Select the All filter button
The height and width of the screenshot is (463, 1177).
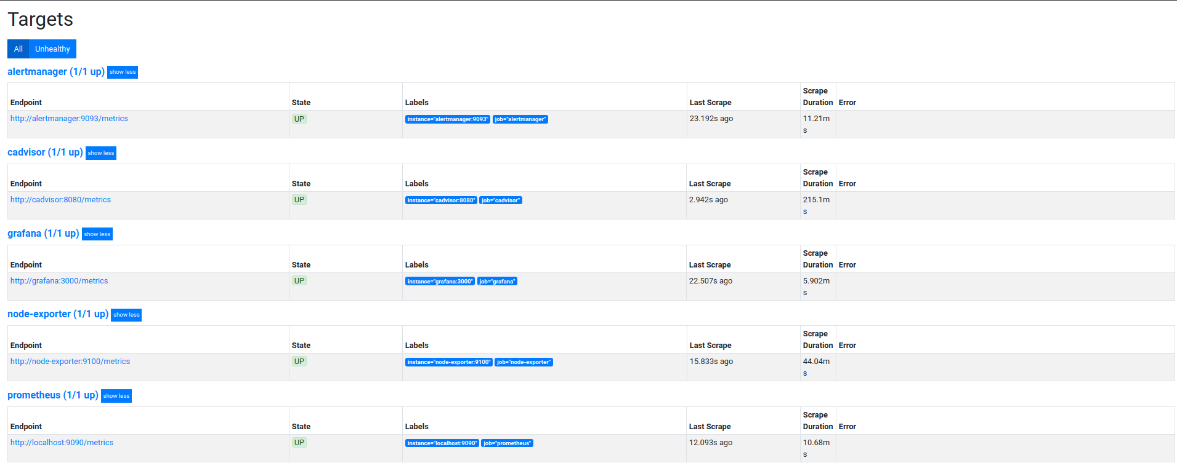(18, 49)
